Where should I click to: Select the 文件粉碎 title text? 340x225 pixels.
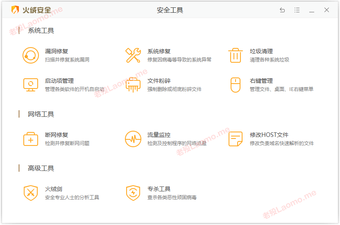click(159, 81)
